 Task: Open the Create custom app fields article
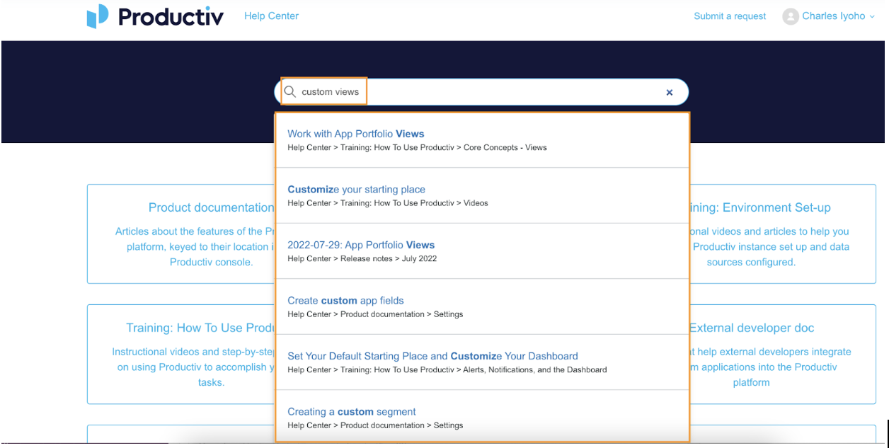pyautogui.click(x=345, y=300)
